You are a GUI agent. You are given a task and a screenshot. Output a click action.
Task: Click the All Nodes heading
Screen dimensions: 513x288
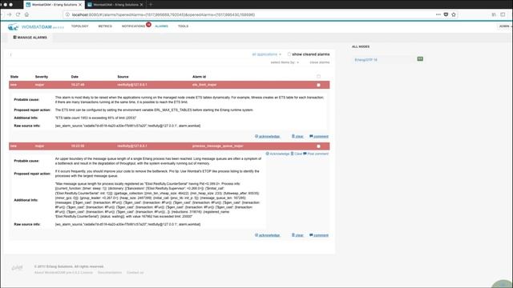click(361, 46)
